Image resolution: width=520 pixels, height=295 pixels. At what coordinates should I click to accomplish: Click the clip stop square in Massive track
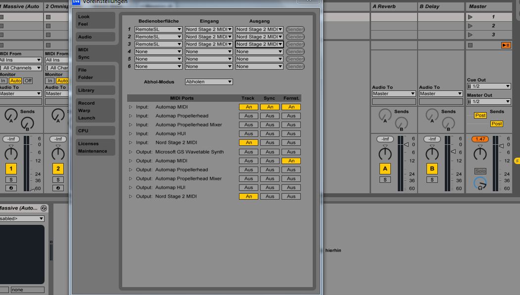1,45
